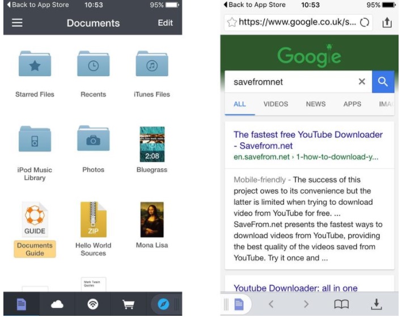Image resolution: width=402 pixels, height=317 pixels.
Task: Tap the URL address field
Action: tap(298, 22)
